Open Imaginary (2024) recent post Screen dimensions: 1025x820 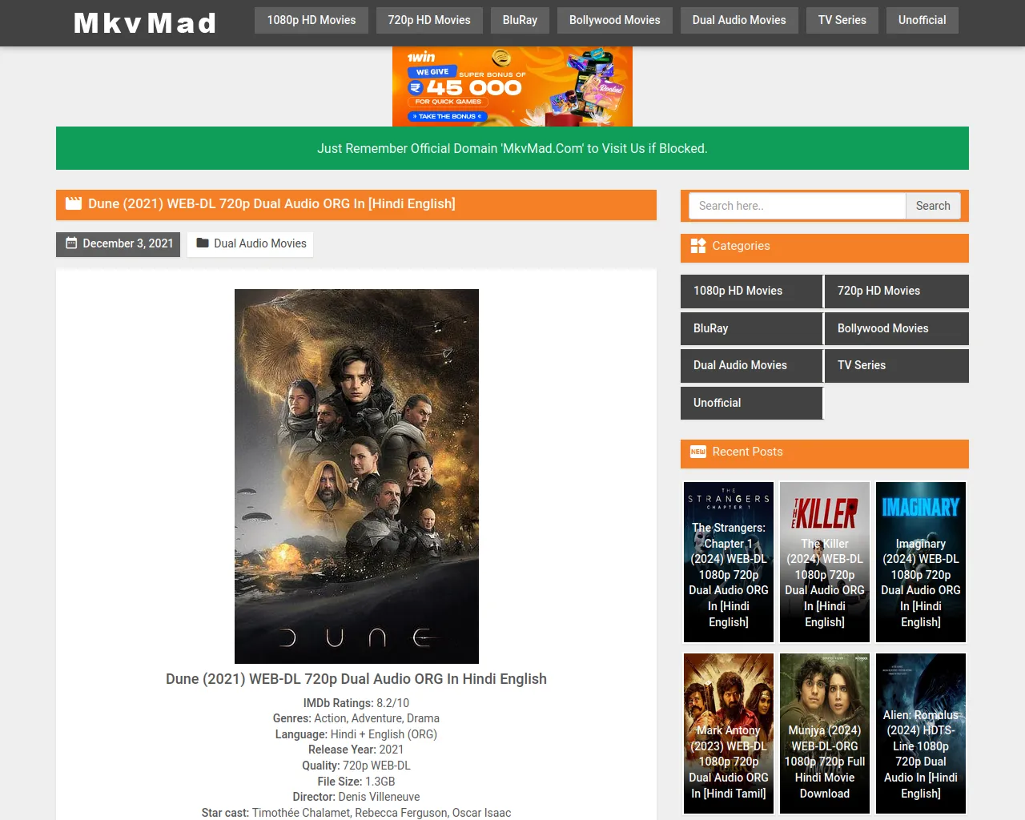921,562
